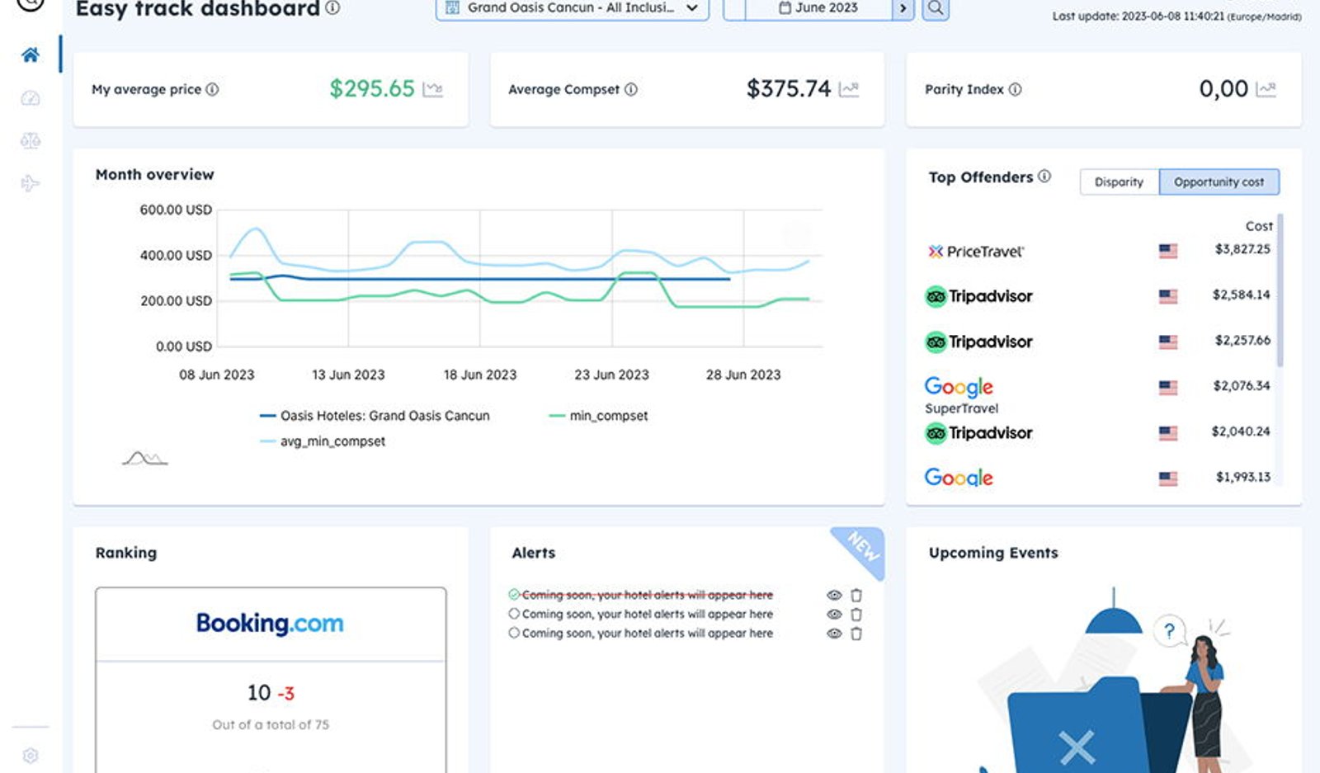
Task: Click the -3 ranking change value
Action: 285,694
